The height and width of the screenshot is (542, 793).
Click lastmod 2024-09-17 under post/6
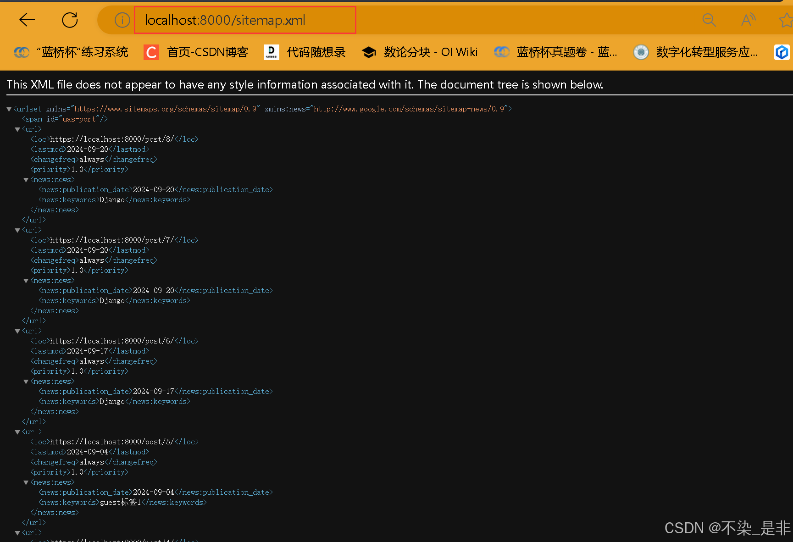(88, 351)
